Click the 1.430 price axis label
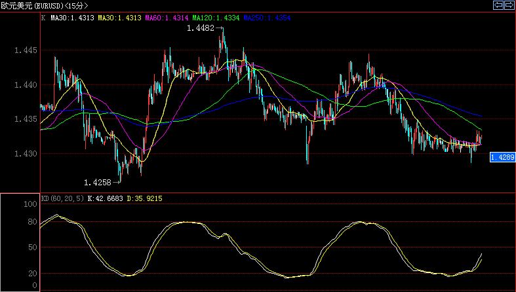The image size is (516, 292). 26,153
